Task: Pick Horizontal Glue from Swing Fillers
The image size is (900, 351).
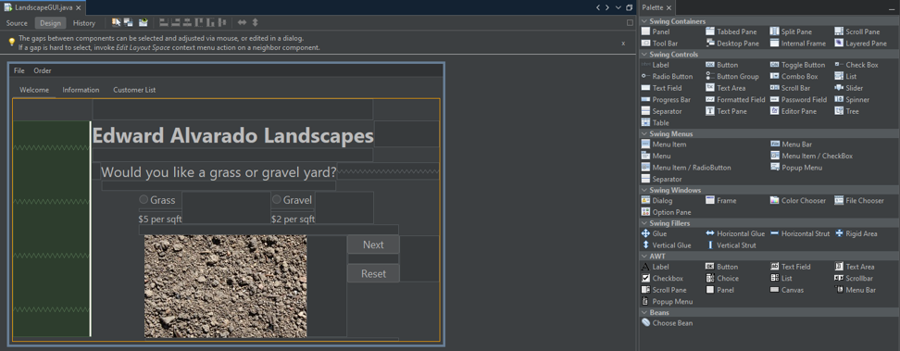Action: (x=735, y=233)
